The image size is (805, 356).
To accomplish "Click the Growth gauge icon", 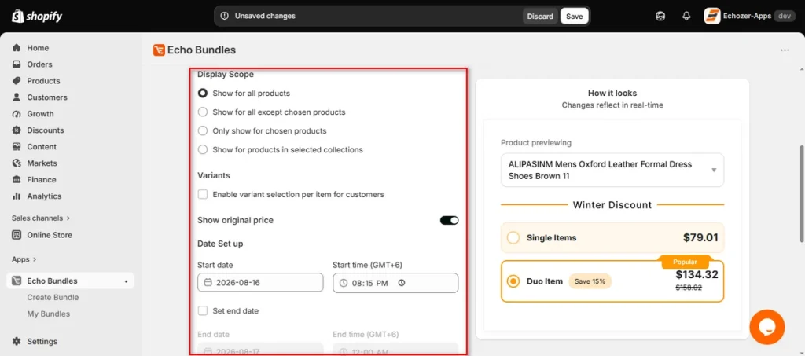I will [x=17, y=114].
